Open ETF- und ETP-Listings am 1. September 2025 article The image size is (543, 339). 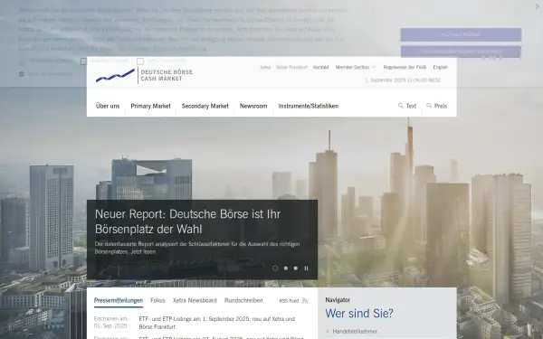click(217, 323)
